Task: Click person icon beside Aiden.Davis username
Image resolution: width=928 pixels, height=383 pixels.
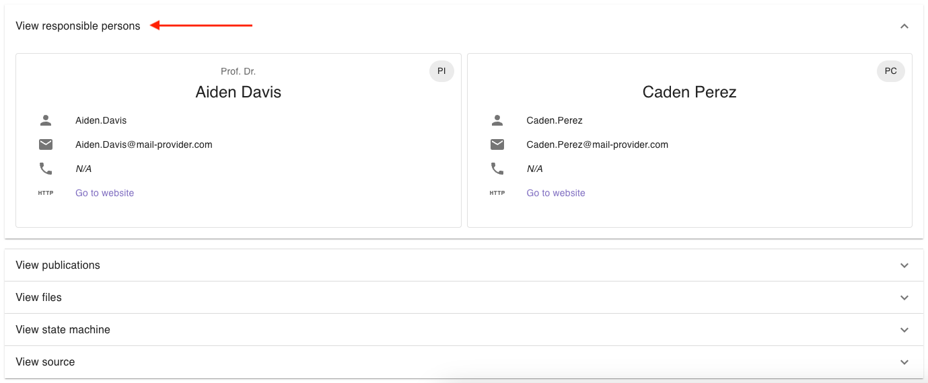Action: 46,121
